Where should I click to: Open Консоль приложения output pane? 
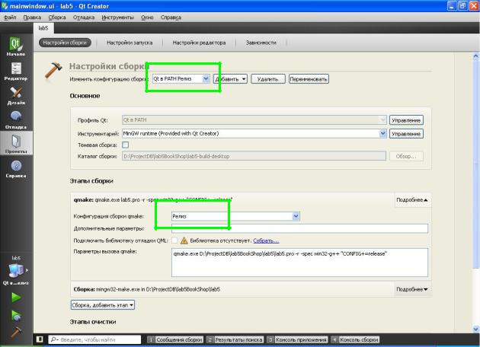pyautogui.click(x=297, y=339)
